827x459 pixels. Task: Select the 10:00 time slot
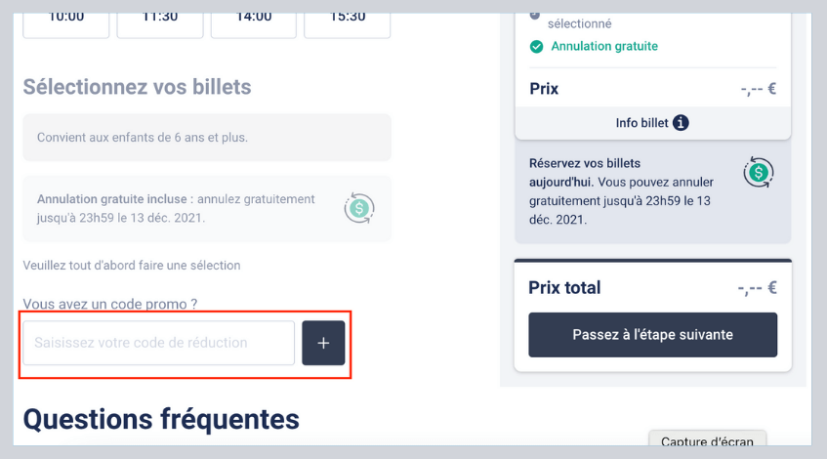click(65, 18)
